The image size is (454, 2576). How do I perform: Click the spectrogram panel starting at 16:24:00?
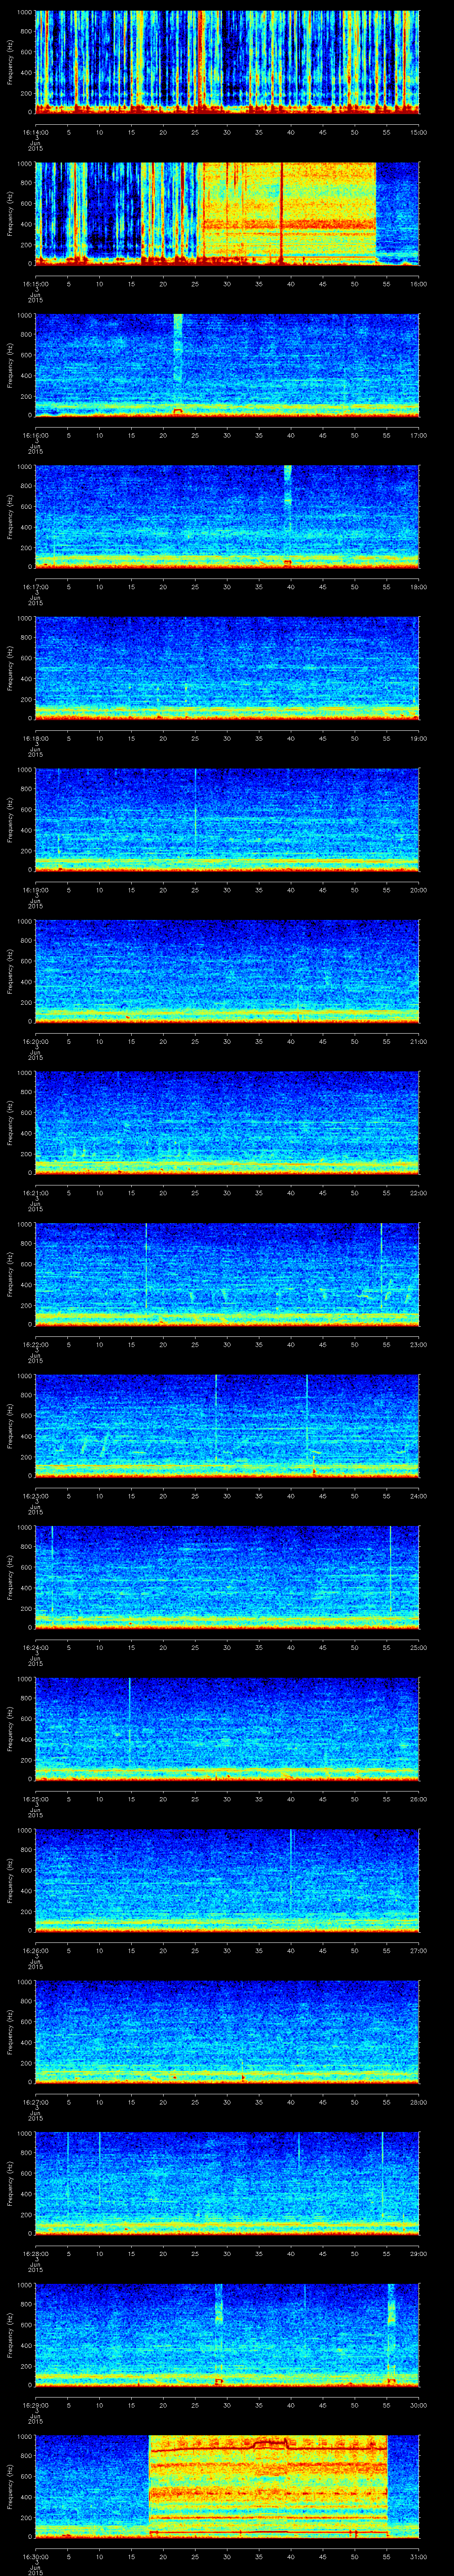(227, 1577)
